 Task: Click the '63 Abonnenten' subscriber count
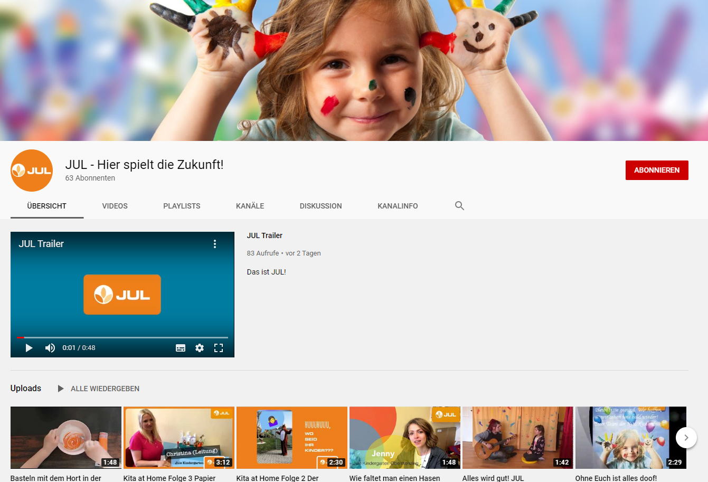point(90,178)
